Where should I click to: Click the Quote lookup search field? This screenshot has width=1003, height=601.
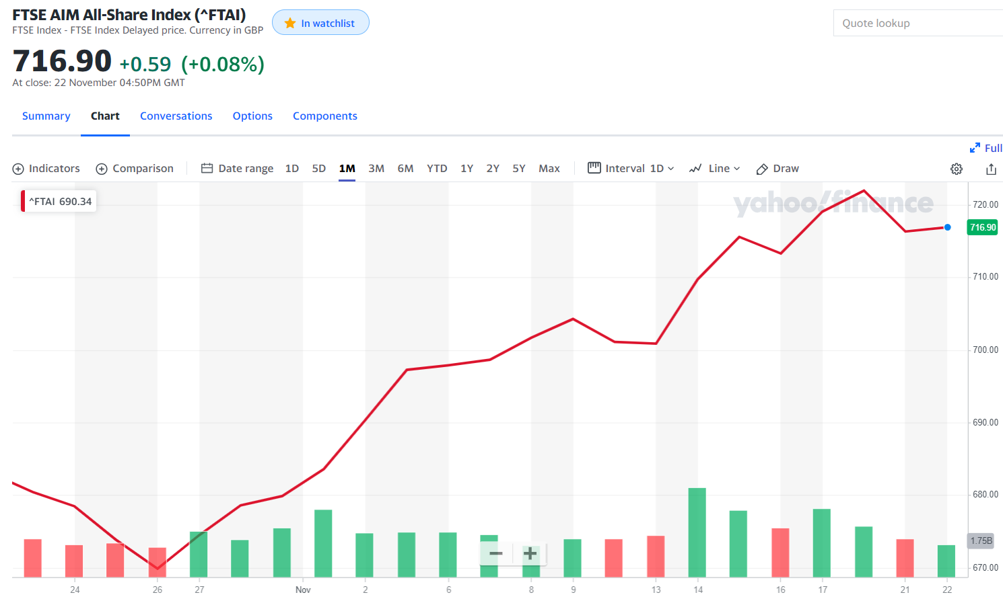tap(918, 23)
